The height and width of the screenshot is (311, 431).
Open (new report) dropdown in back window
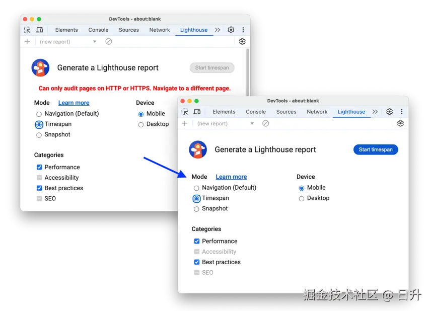(68, 41)
